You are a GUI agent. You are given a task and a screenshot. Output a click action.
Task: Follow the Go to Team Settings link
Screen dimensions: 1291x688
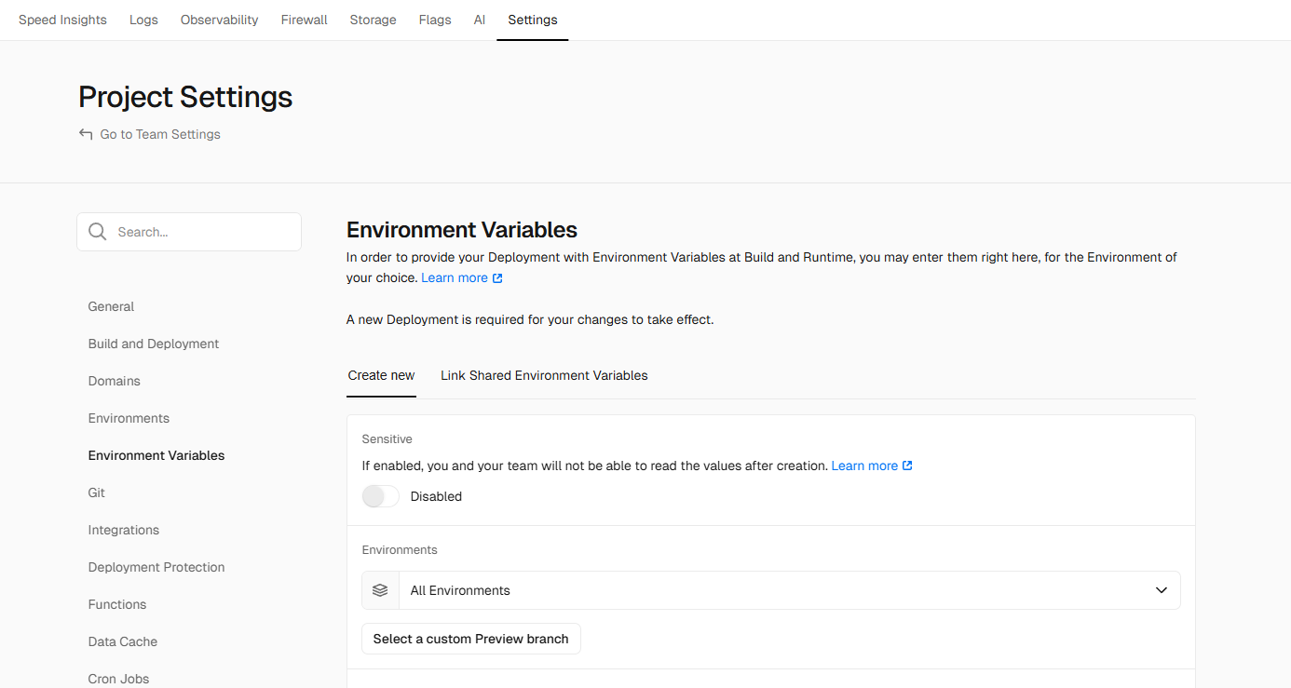click(x=160, y=134)
